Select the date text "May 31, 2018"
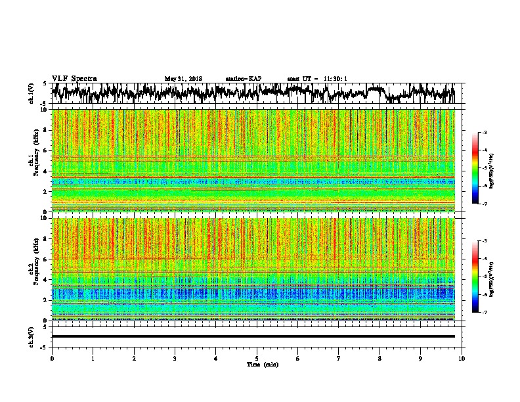520x402 pixels. point(183,79)
